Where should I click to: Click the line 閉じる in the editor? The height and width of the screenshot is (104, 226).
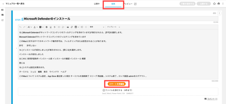(22, 63)
